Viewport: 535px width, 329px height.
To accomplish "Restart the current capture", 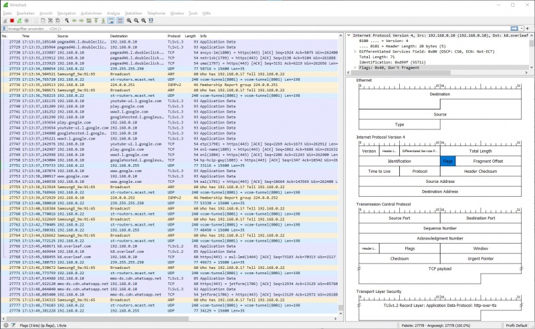I will pyautogui.click(x=19, y=21).
